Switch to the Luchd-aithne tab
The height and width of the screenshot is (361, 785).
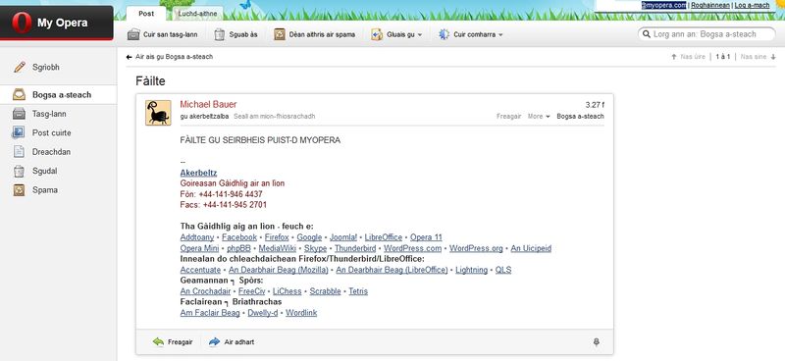pyautogui.click(x=198, y=14)
